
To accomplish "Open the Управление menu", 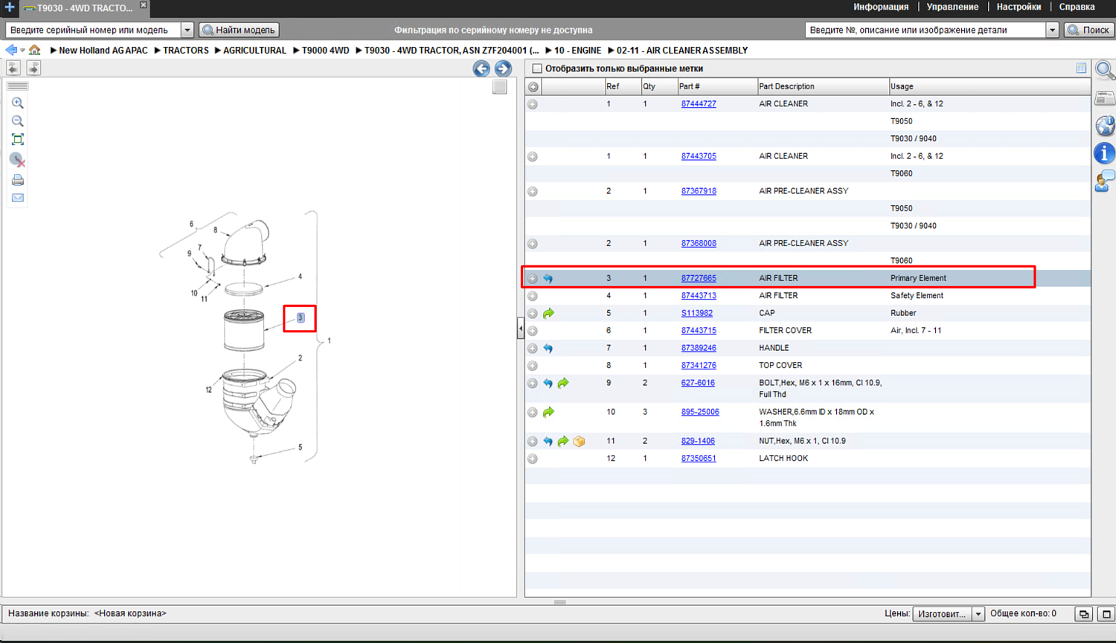I will [x=952, y=7].
